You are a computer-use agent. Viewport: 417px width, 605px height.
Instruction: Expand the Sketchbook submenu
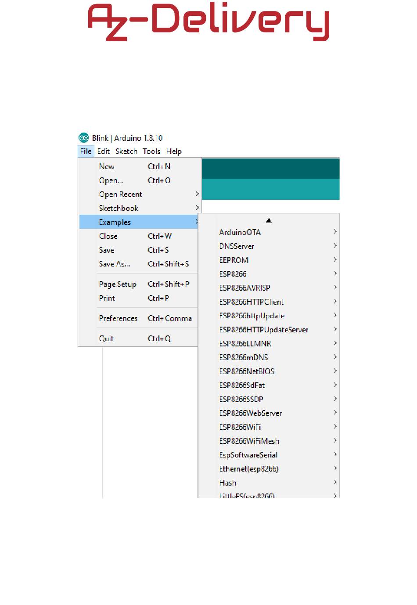(139, 208)
